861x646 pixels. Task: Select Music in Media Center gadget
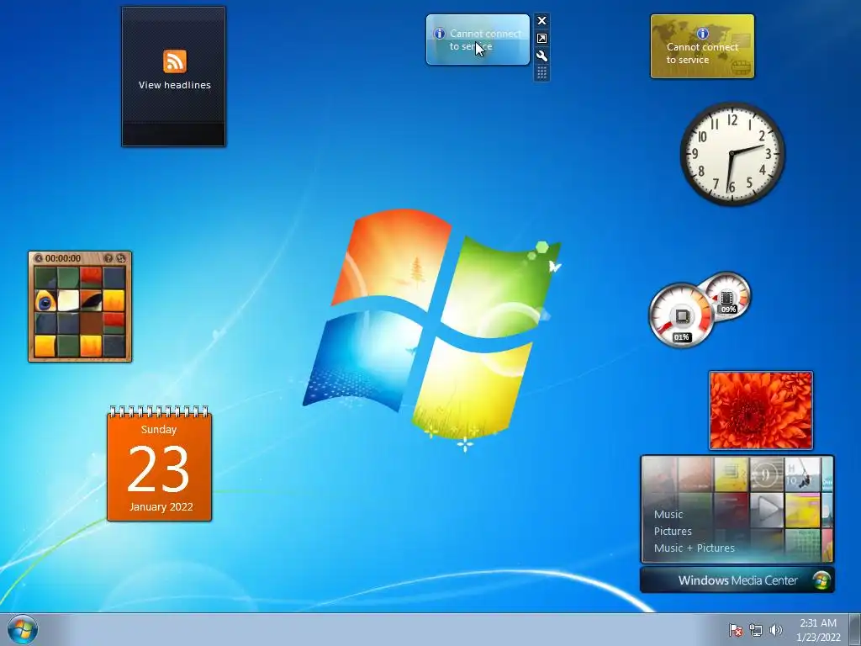pyautogui.click(x=668, y=515)
